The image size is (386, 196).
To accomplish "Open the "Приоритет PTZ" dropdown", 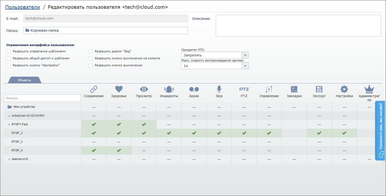I will [x=215, y=55].
